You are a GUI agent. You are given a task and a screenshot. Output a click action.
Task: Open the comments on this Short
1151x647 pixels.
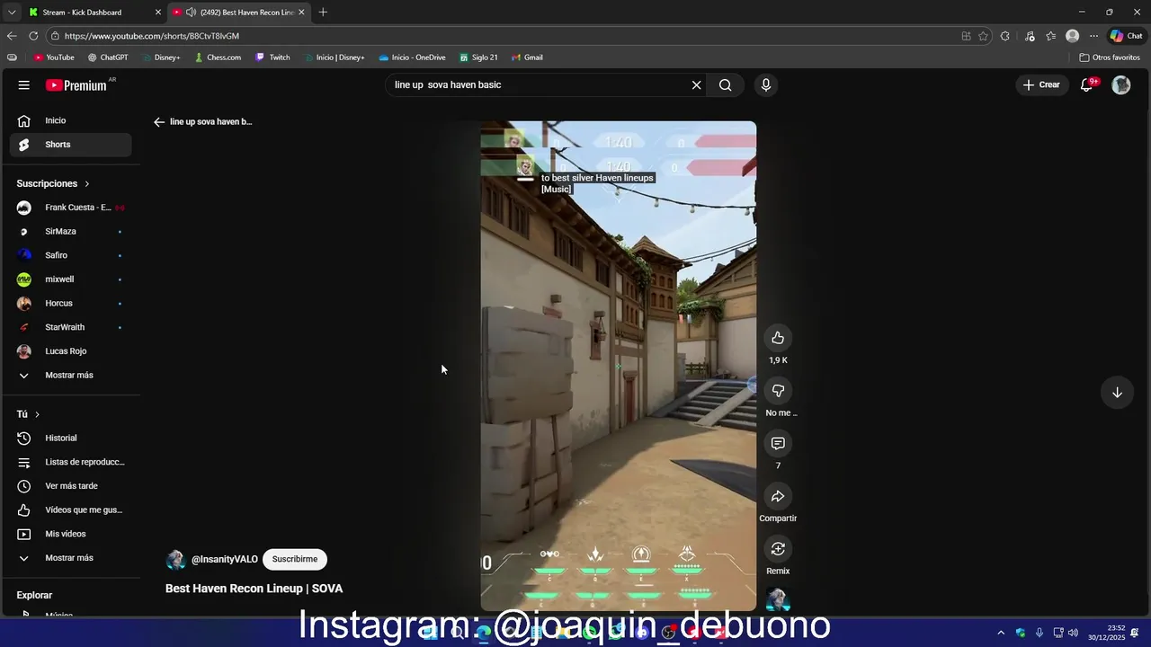tap(778, 443)
